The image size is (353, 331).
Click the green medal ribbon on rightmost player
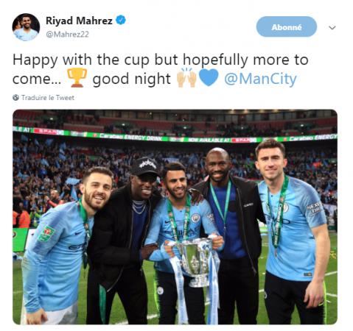click(x=278, y=214)
